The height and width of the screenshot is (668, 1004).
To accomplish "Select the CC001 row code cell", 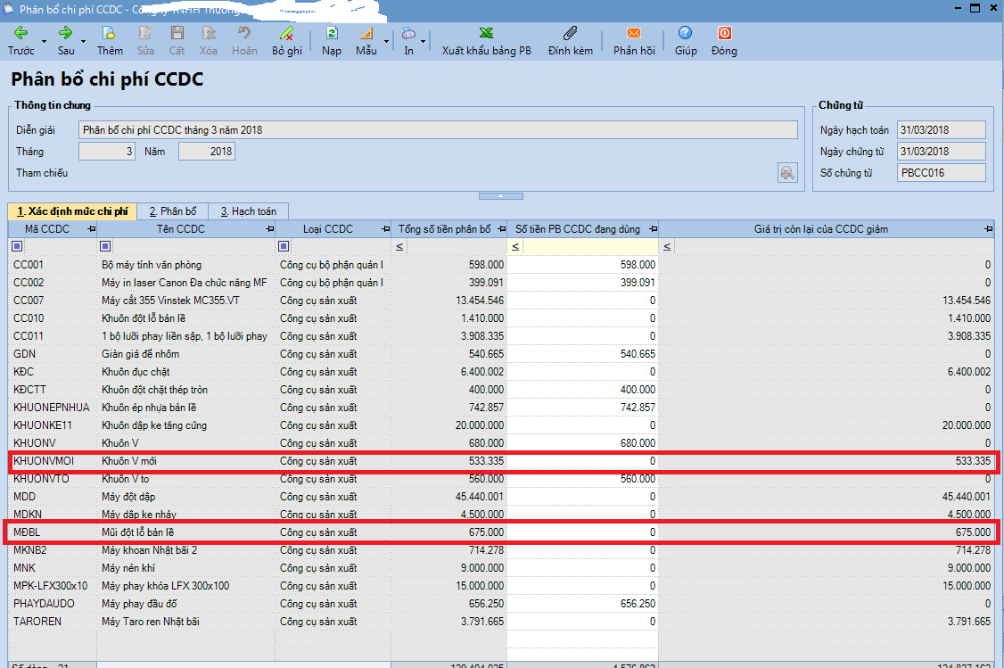I will coord(53,265).
